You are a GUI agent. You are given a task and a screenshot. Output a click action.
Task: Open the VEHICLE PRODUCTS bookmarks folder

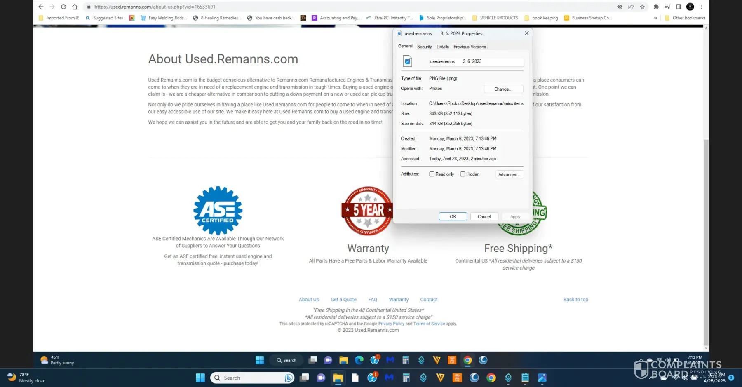click(x=495, y=18)
